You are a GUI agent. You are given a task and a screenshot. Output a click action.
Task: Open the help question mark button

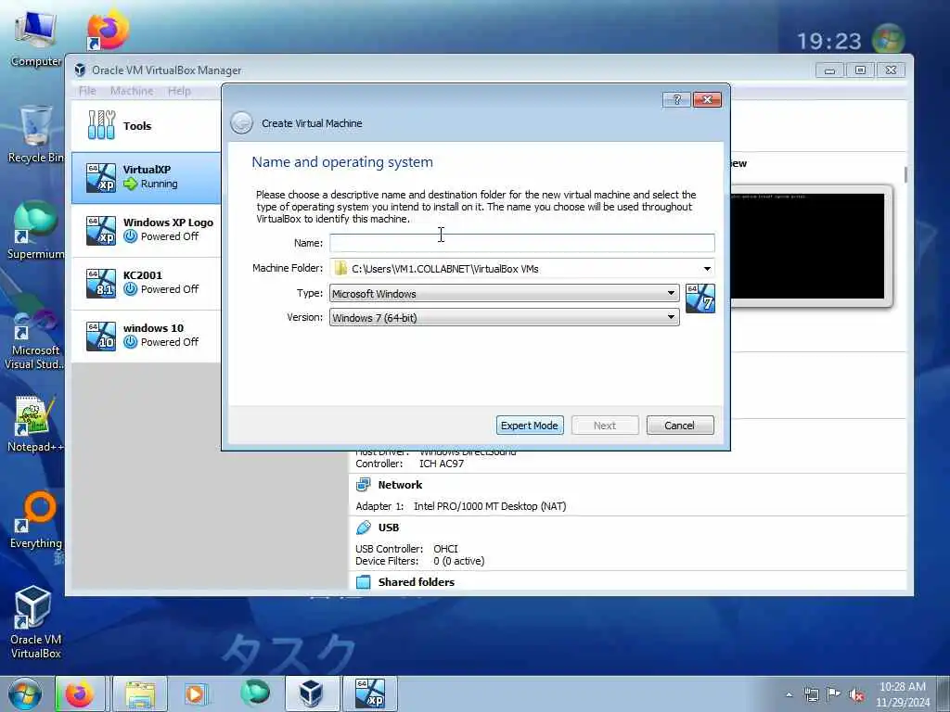click(x=676, y=99)
